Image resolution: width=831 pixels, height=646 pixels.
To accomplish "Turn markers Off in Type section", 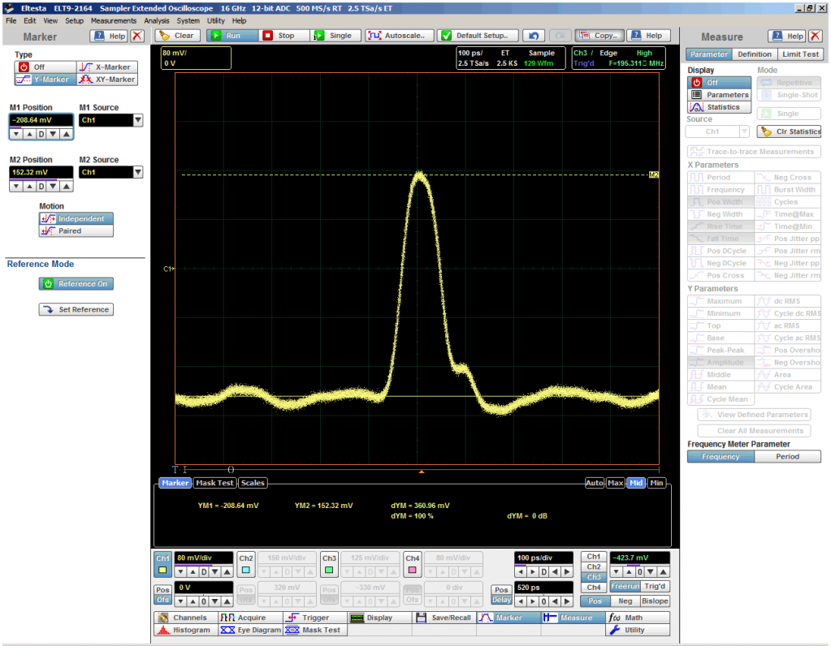I will tap(32, 67).
